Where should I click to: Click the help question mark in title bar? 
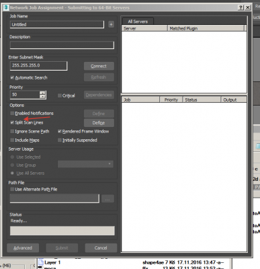point(241,7)
